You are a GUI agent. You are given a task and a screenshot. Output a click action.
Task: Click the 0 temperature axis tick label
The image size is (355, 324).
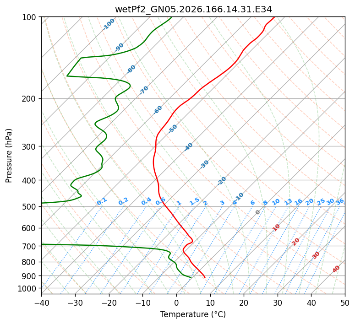[x=177, y=302]
